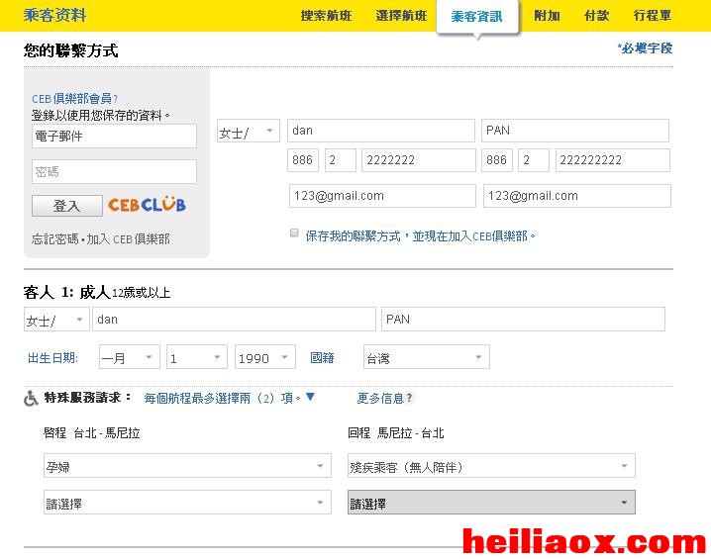Image resolution: width=711 pixels, height=559 pixels.
Task: Click the 乘客資料 page title
Action: pyautogui.click(x=54, y=15)
